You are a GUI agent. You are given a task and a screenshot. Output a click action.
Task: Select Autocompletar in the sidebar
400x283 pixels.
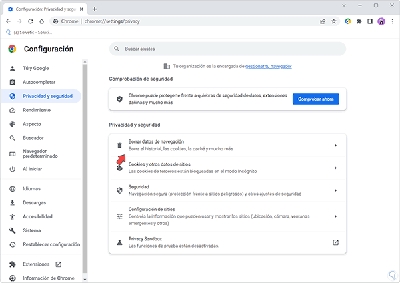click(40, 82)
